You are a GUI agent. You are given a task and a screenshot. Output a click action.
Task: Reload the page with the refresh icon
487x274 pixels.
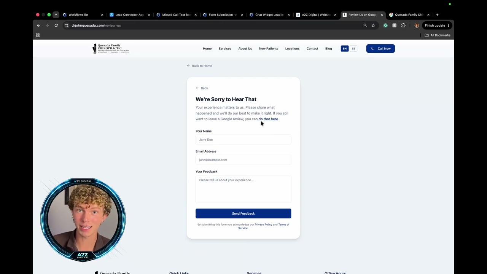56,25
